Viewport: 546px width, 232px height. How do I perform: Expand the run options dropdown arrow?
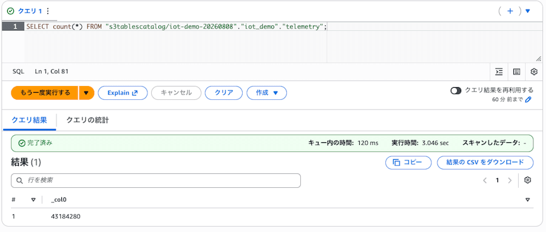(x=87, y=93)
